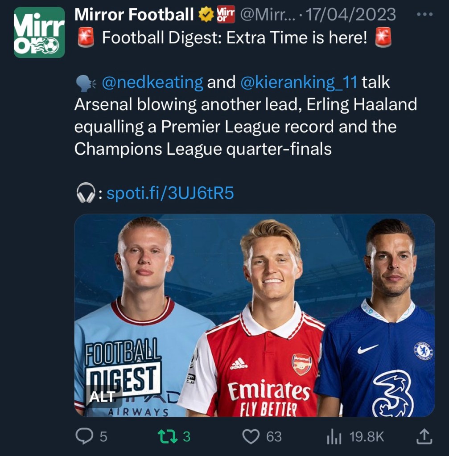449x456 pixels.
Task: Open the @kieranking_11 mention link
Action: pyautogui.click(x=299, y=82)
